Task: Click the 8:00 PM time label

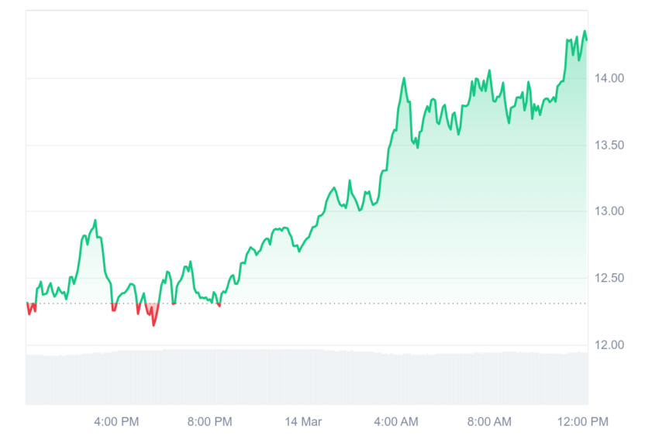Action: (210, 422)
